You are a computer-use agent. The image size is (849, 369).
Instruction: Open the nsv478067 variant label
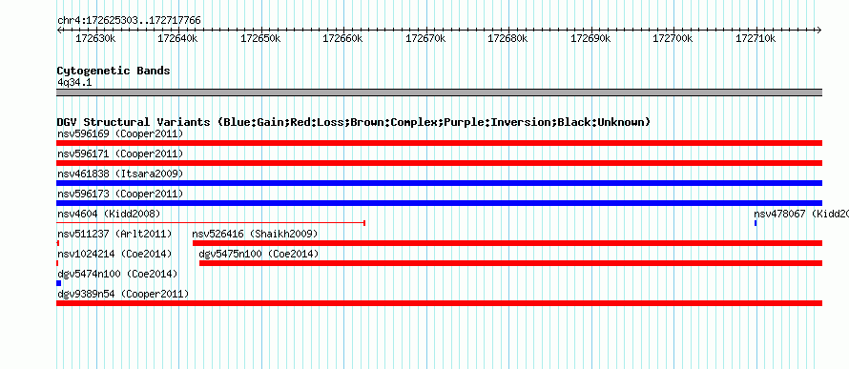click(x=800, y=214)
